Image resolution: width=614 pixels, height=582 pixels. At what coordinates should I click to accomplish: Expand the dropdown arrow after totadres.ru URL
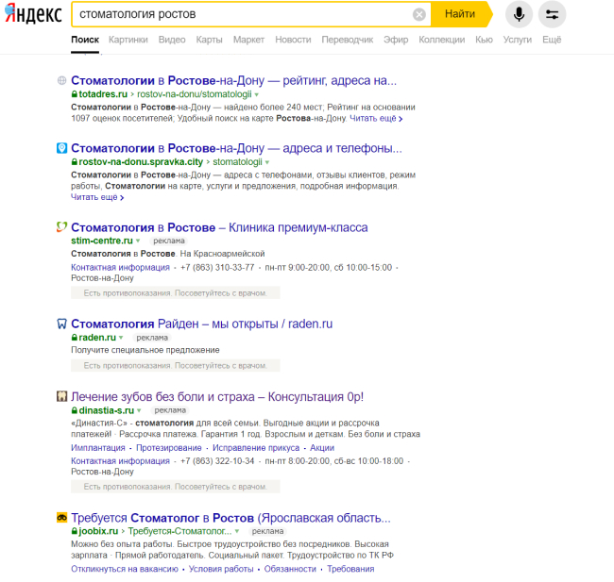tap(257, 95)
